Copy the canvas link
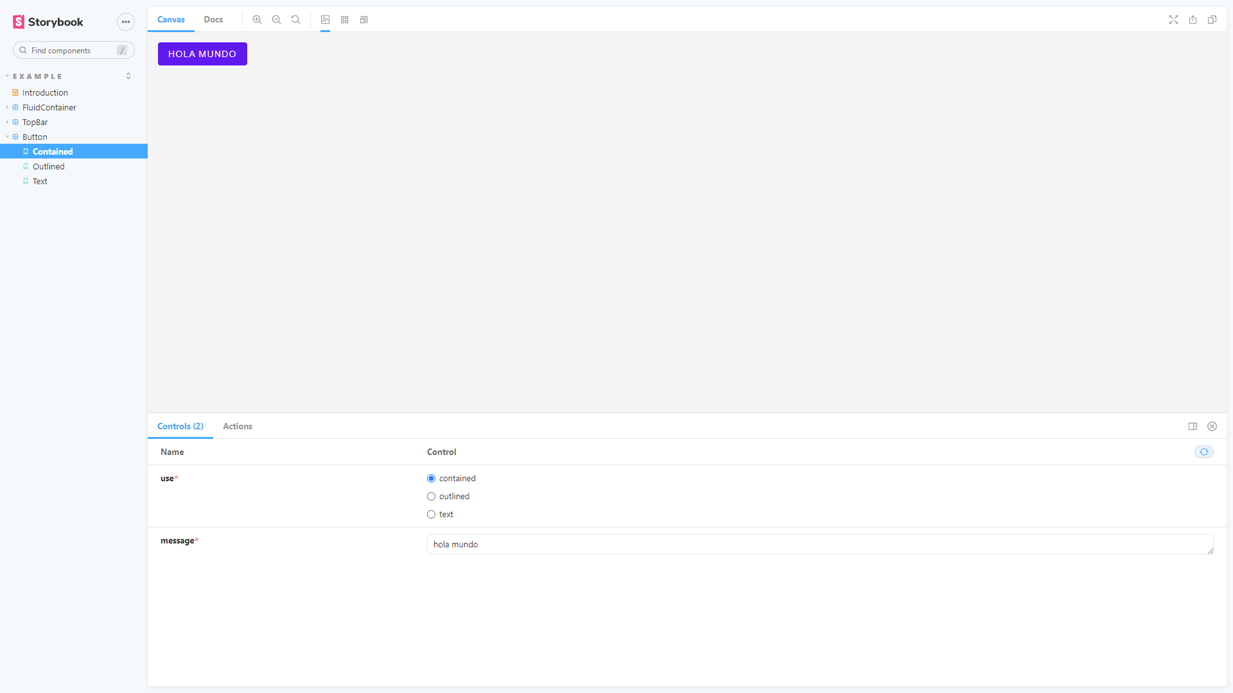Image resolution: width=1233 pixels, height=693 pixels. [x=1212, y=20]
